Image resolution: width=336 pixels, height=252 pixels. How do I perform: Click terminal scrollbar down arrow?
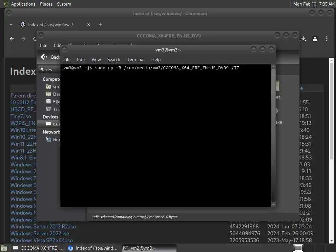pyautogui.click(x=273, y=204)
